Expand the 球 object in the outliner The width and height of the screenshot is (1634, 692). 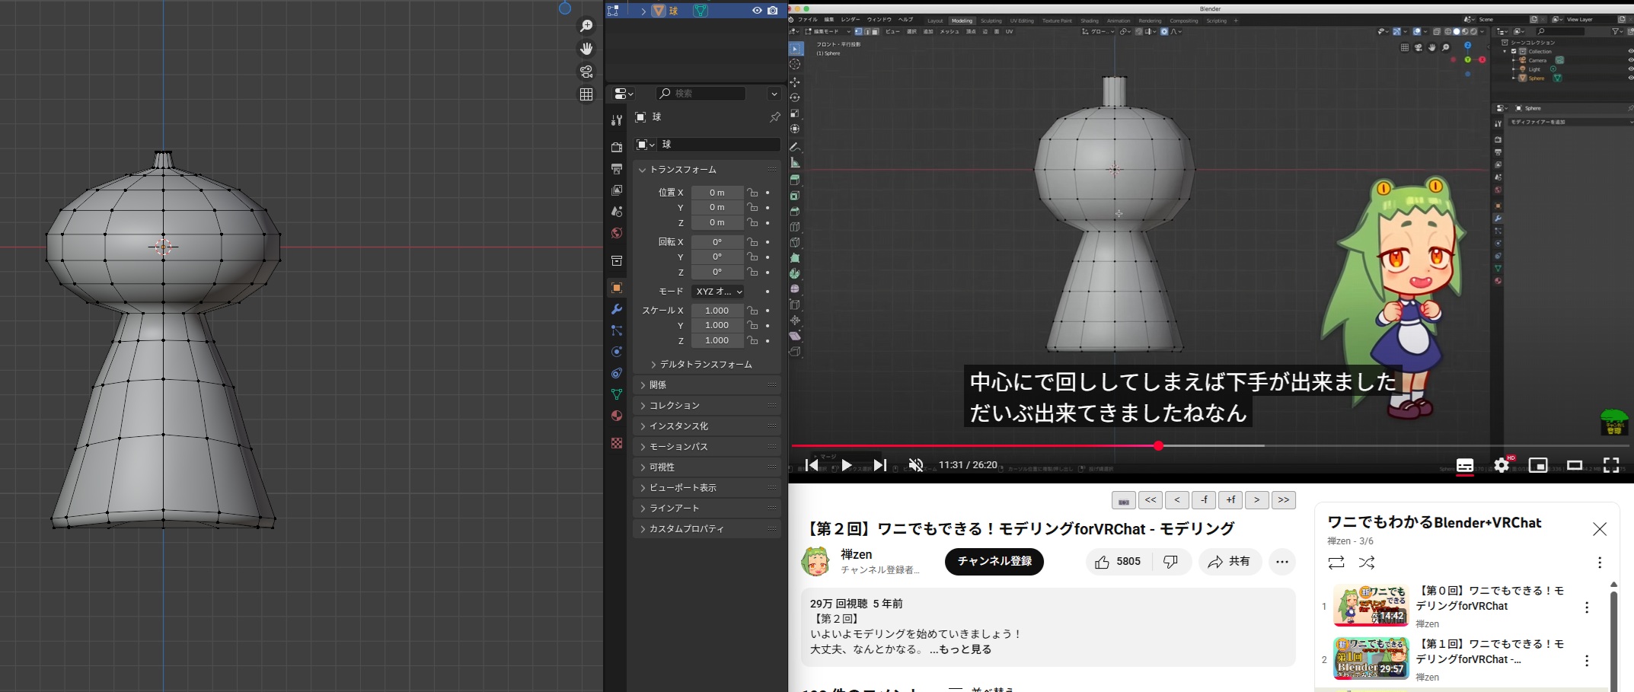tap(643, 11)
